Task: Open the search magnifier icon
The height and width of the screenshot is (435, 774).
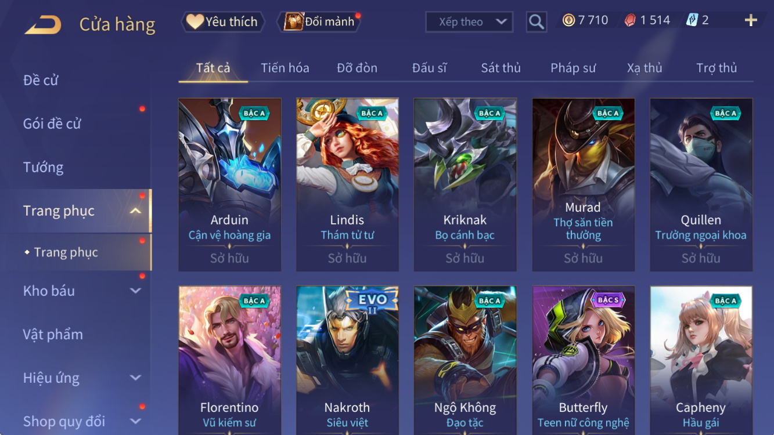Action: pyautogui.click(x=537, y=22)
